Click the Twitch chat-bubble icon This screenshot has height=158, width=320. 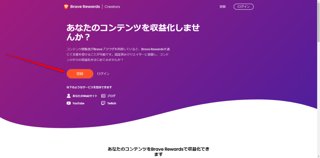103,103
